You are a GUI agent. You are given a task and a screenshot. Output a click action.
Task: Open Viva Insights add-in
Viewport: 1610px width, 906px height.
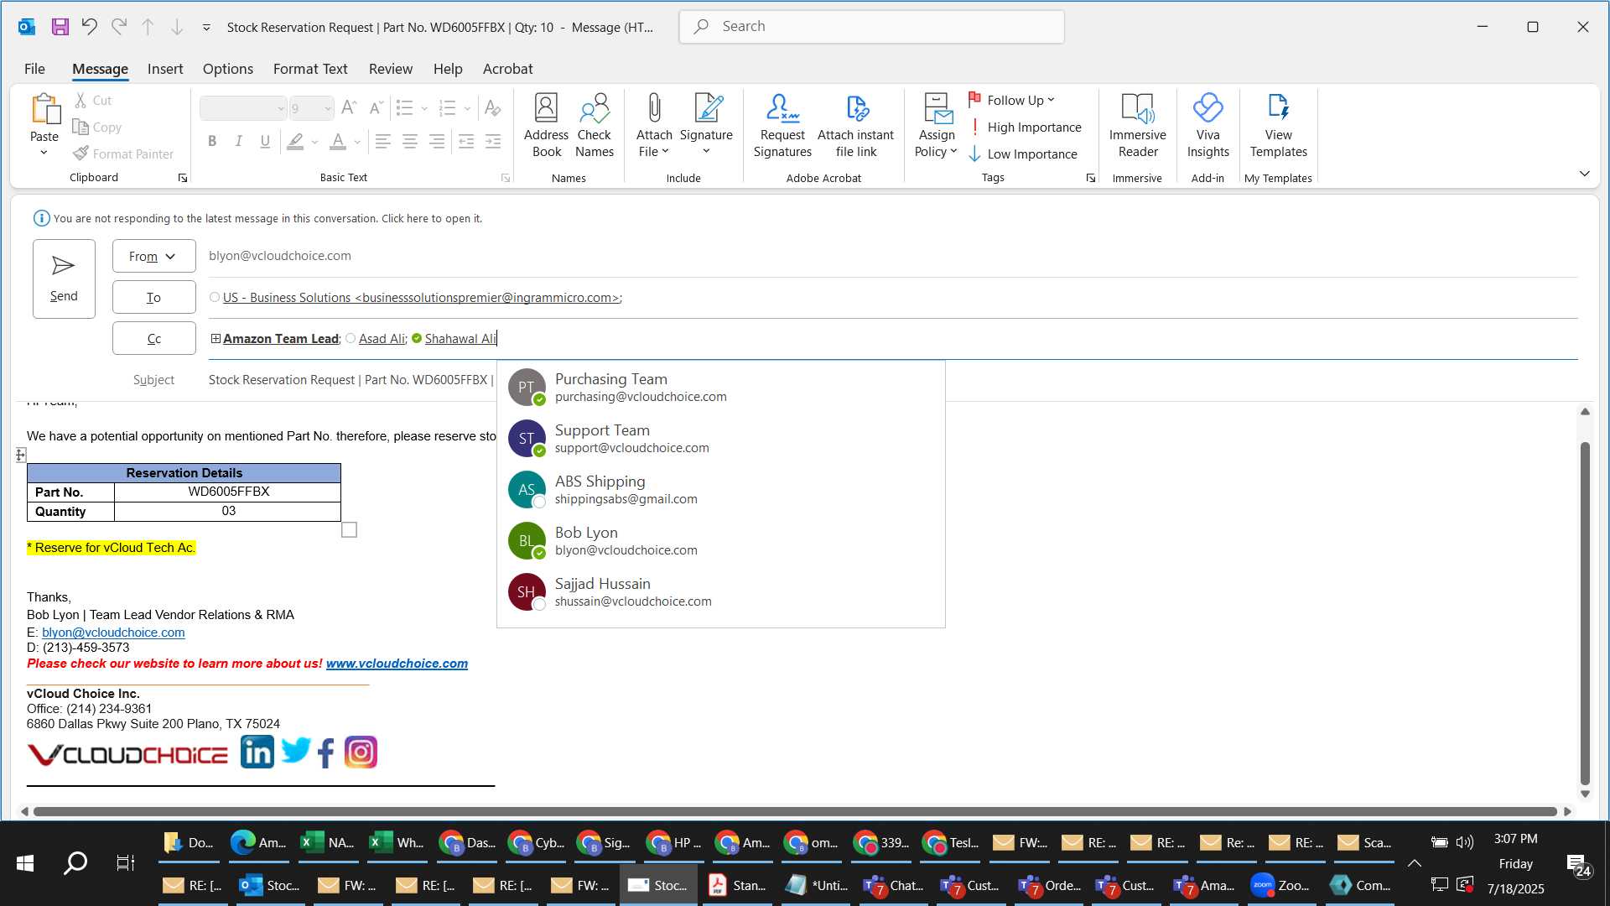1207,126
